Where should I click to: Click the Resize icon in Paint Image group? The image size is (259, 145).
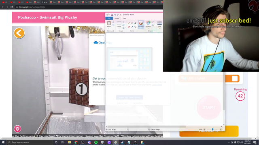click(123, 25)
